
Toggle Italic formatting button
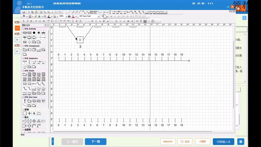click(x=115, y=16)
